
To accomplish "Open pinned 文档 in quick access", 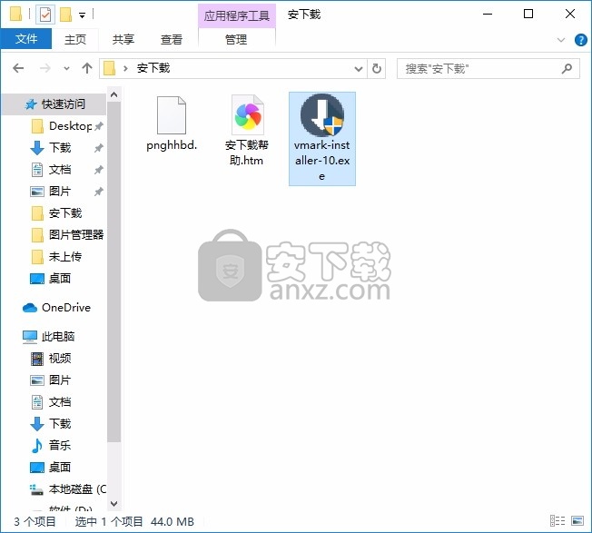I will click(x=51, y=170).
